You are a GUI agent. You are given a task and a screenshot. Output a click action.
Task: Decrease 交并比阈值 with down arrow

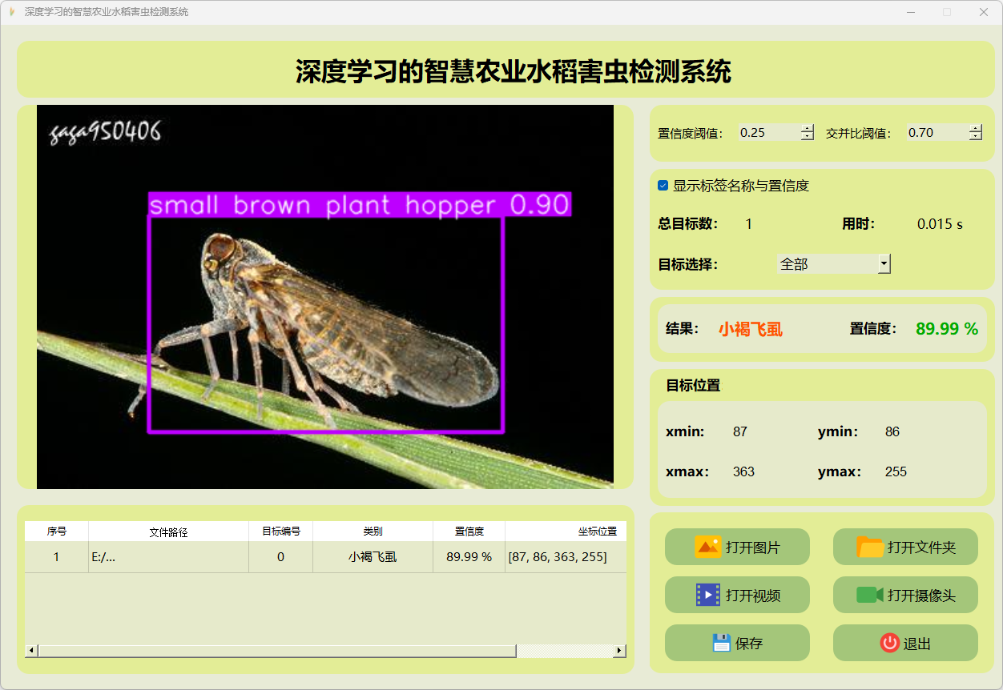tap(975, 137)
